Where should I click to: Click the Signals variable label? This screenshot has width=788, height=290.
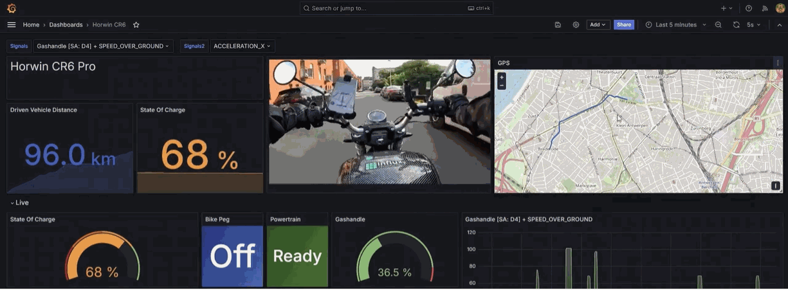point(19,46)
